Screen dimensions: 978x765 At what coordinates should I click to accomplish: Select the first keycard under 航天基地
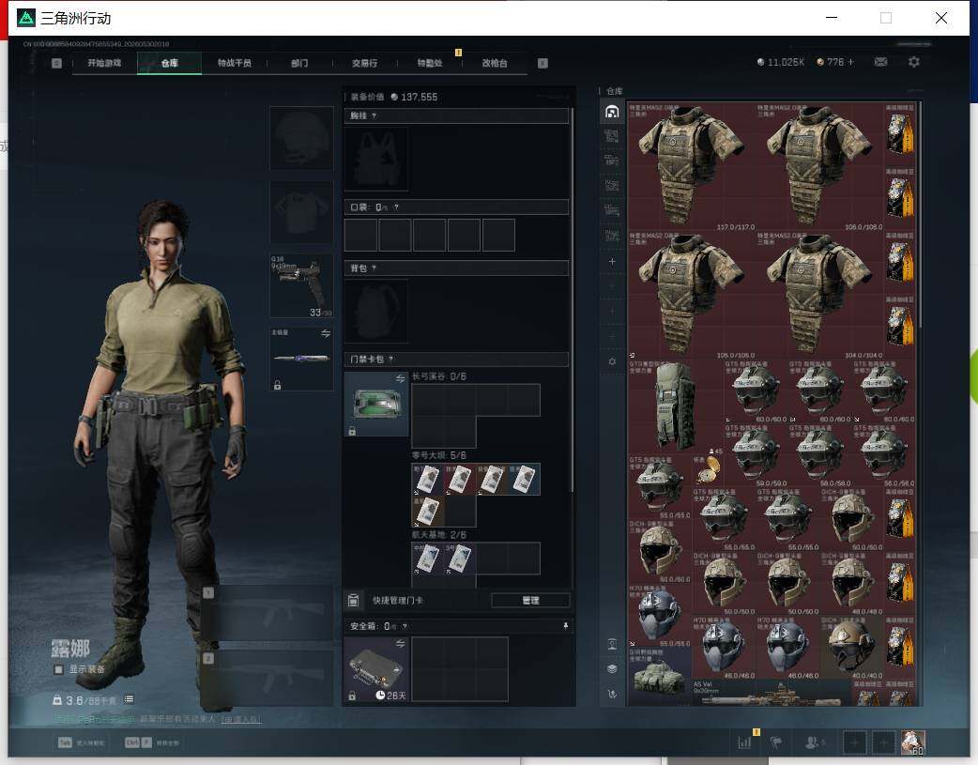[427, 558]
